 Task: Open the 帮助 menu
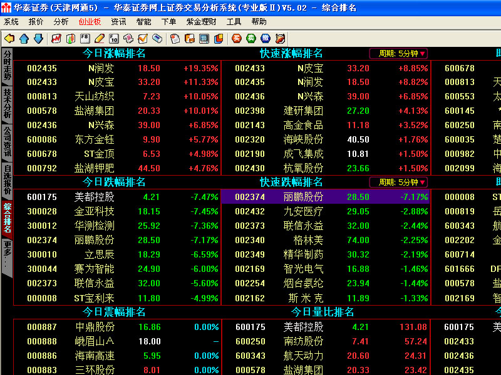tap(259, 22)
